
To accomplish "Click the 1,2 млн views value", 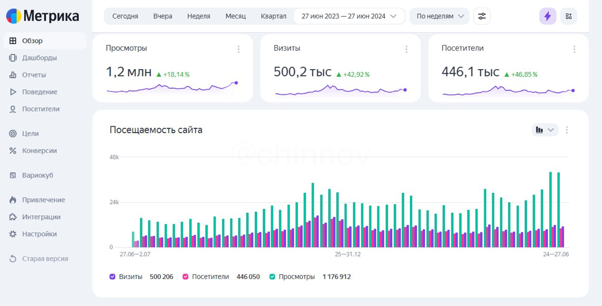I will click(128, 72).
